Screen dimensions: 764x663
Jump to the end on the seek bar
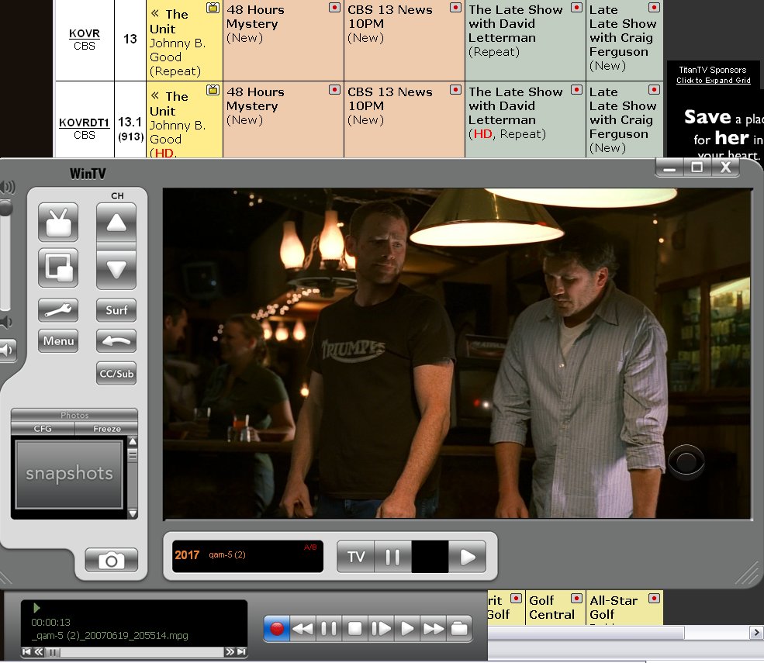241,652
